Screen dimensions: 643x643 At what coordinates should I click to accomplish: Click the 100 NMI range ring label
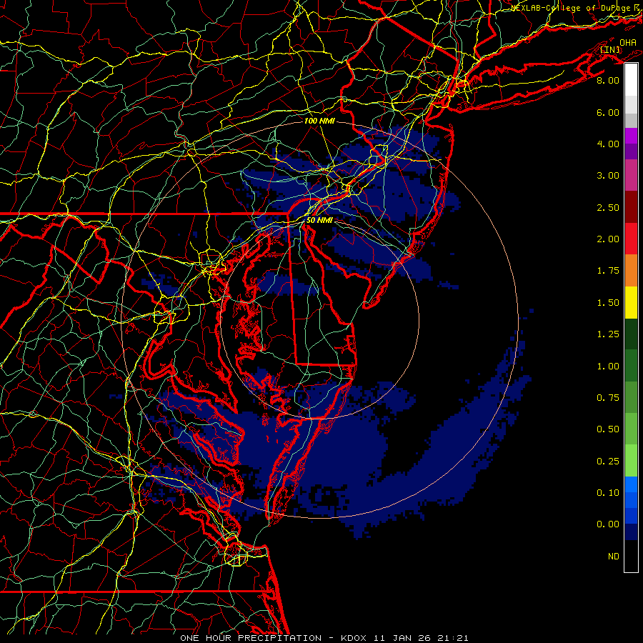click(x=319, y=121)
